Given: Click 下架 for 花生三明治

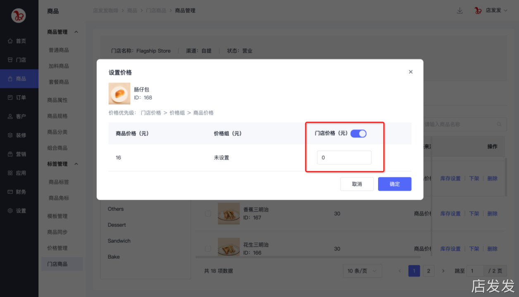Looking at the screenshot, I should [474, 249].
